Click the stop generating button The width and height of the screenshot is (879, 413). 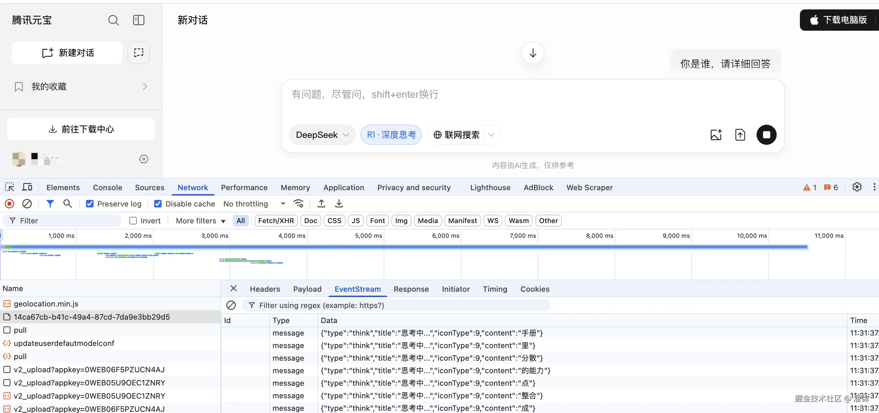coord(766,135)
